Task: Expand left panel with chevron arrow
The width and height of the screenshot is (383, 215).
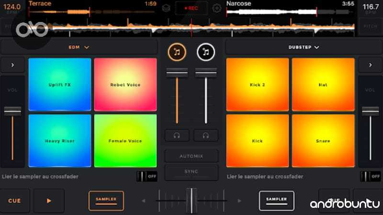Action: pyautogui.click(x=13, y=65)
